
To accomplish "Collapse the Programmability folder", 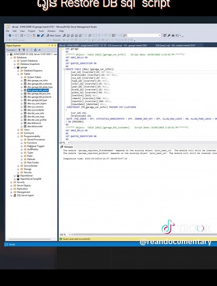I will click(x=18, y=136).
